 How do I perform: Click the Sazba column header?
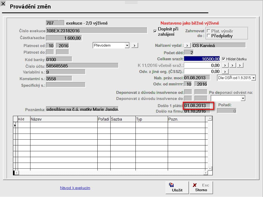[x=123, y=119]
